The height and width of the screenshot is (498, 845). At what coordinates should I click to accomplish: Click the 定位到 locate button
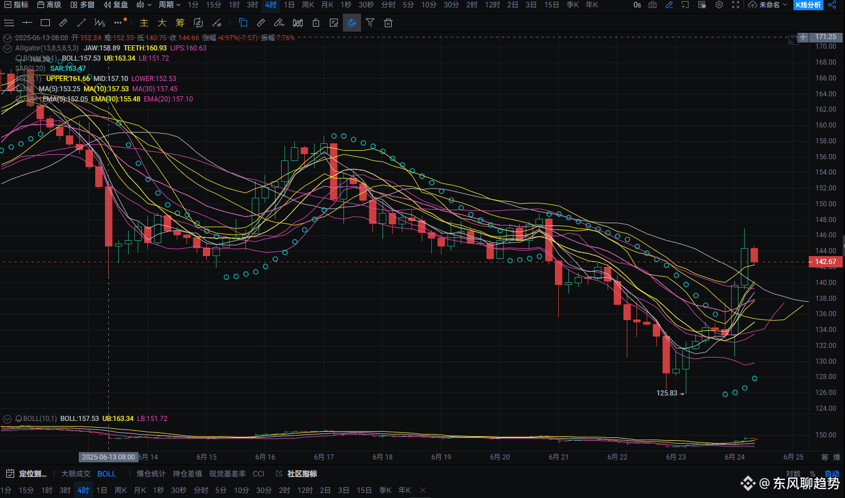click(27, 474)
